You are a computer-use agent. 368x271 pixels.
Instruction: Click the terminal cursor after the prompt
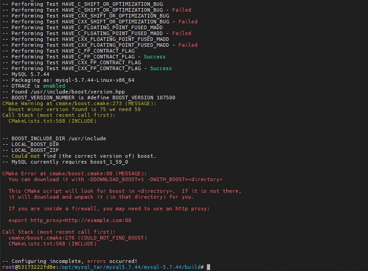(x=208, y=267)
